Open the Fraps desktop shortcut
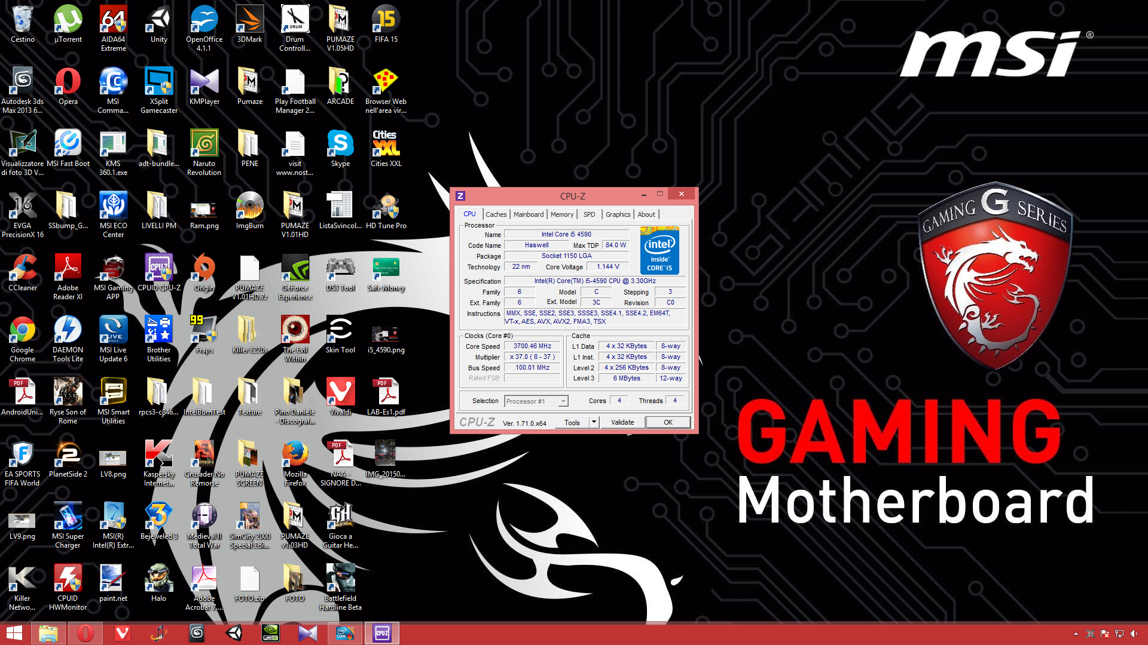This screenshot has width=1148, height=645. pos(204,334)
